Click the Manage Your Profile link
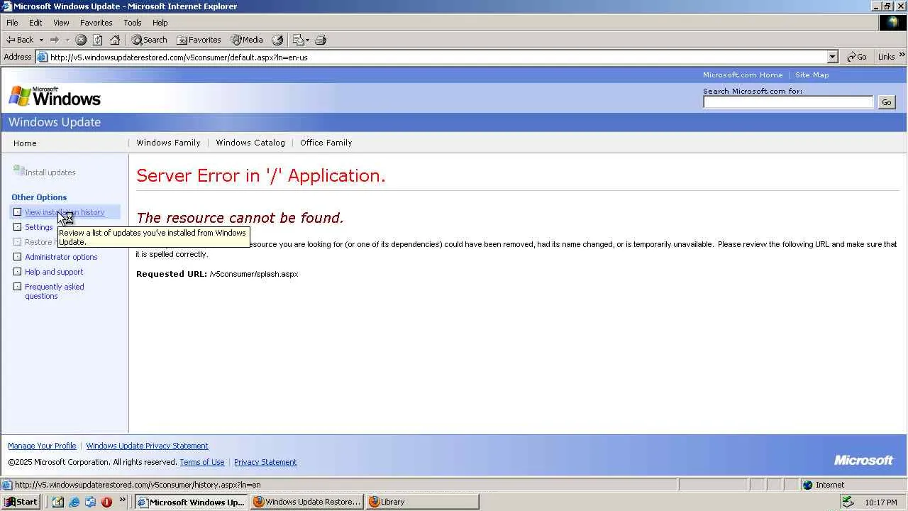908x511 pixels. pyautogui.click(x=42, y=446)
